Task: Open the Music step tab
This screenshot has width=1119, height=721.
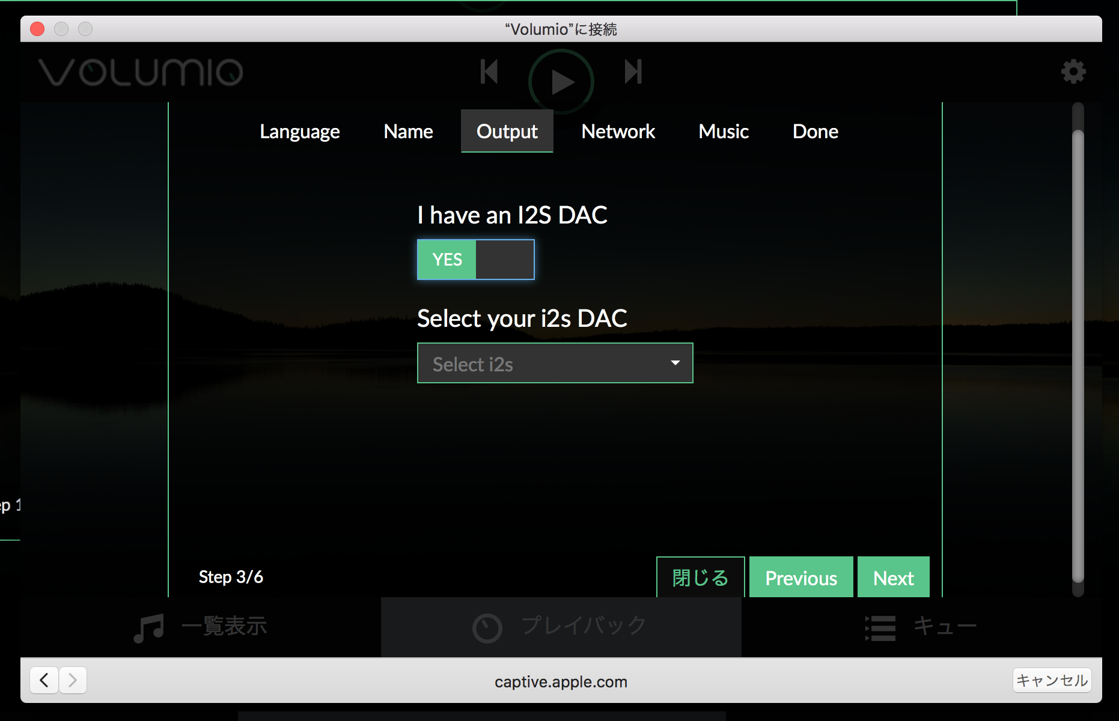Action: point(723,132)
